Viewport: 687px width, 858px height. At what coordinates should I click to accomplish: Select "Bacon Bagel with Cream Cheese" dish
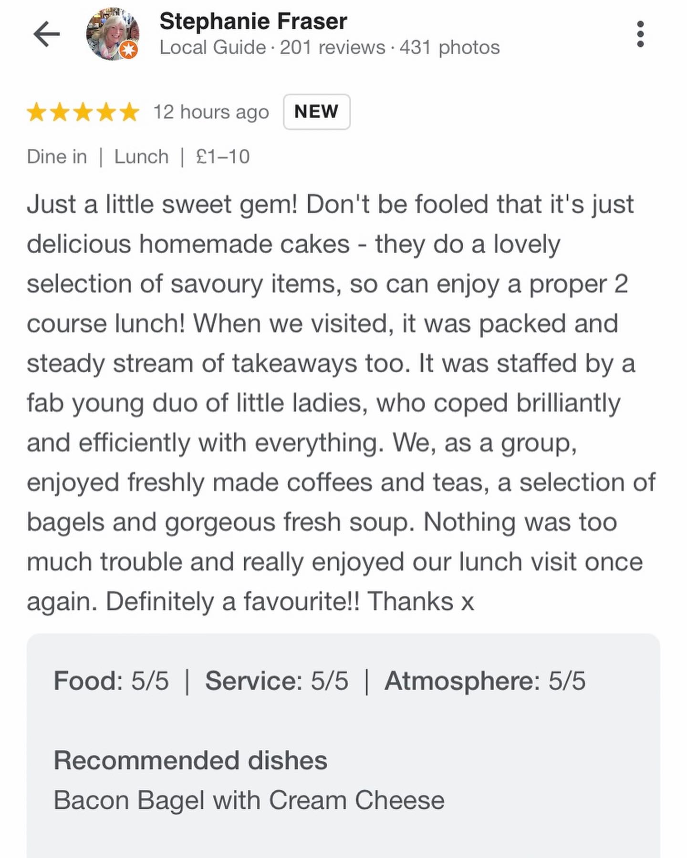click(x=249, y=800)
